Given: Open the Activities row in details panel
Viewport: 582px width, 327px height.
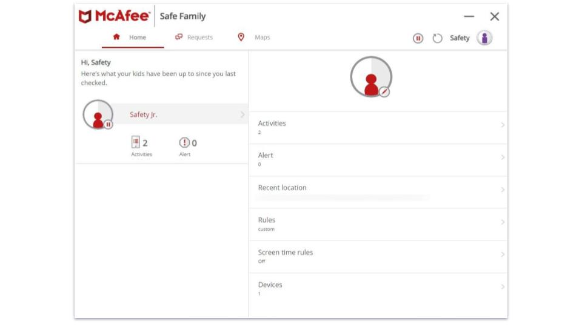Looking at the screenshot, I should click(x=378, y=128).
